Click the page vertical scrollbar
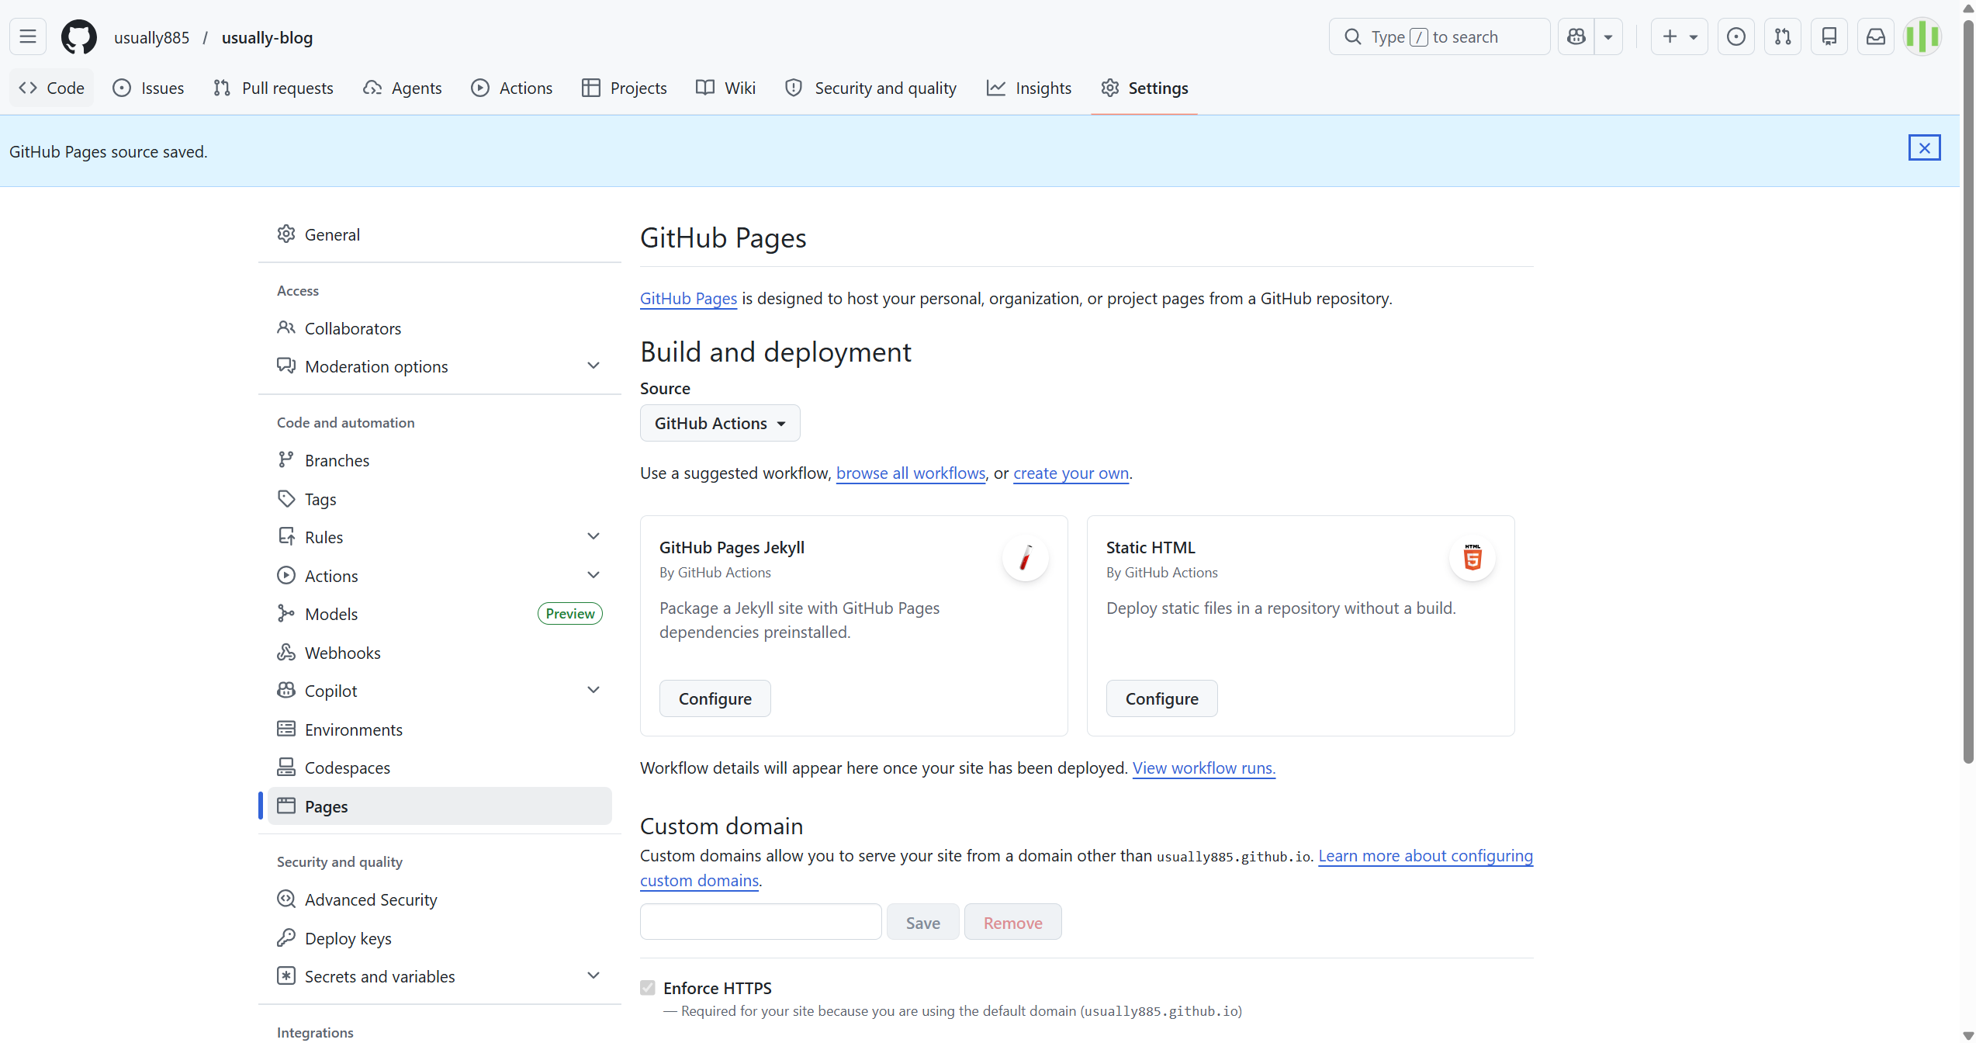 pyautogui.click(x=1968, y=392)
